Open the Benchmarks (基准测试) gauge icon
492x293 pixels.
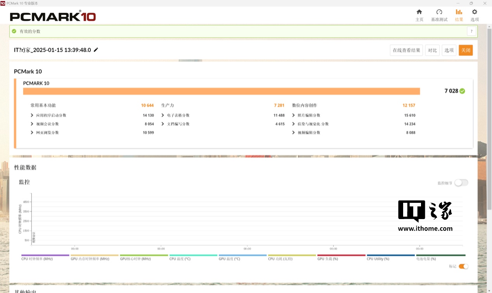tap(439, 12)
